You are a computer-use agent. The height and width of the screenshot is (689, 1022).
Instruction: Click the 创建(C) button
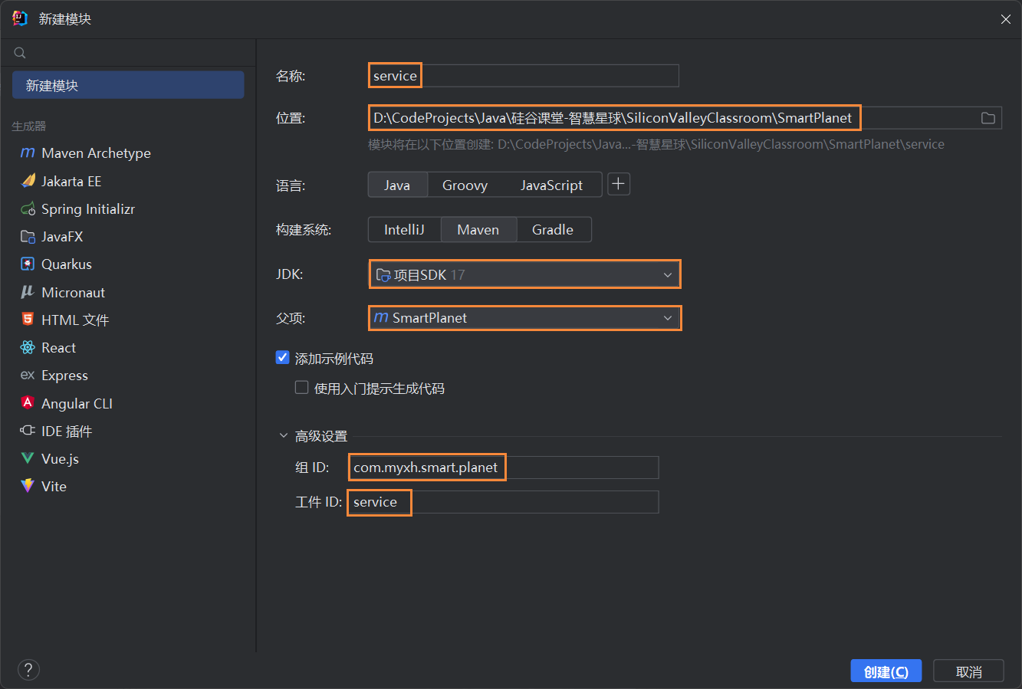point(886,671)
